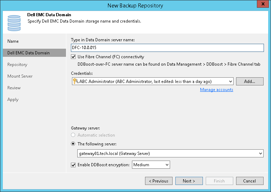Open the Manage accounts link
This screenshot has height=192, width=271.
216,90
